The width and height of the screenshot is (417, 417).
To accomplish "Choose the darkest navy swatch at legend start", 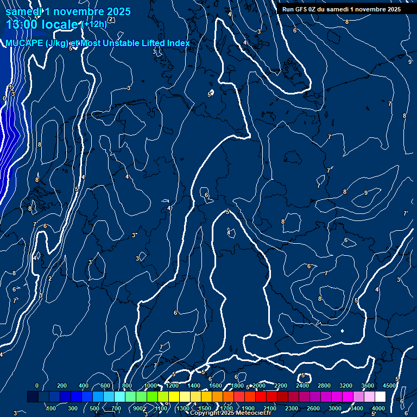I will tap(33, 397).
